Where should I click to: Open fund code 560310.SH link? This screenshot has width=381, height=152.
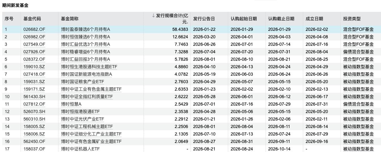pos(34,119)
